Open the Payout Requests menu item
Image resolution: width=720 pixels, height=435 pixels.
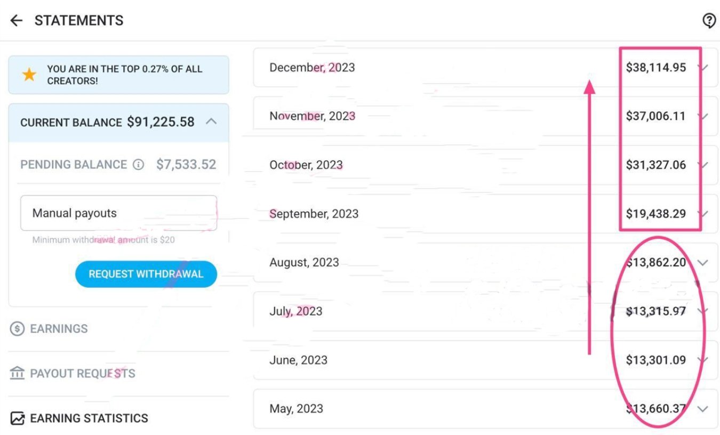pyautogui.click(x=82, y=373)
